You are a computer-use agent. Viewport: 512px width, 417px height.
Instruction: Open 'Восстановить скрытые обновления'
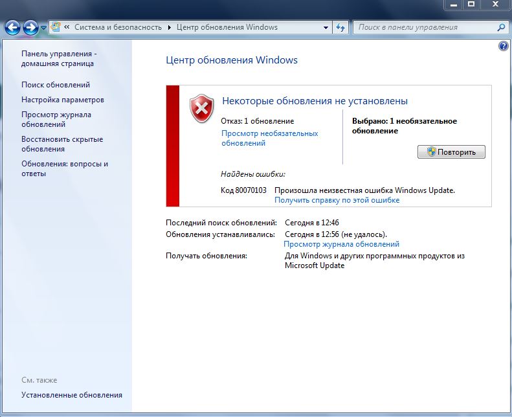coord(62,144)
